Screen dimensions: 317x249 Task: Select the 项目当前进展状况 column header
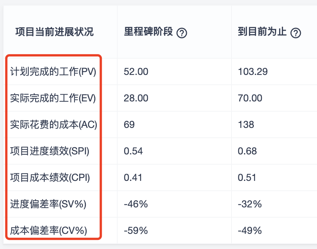pyautogui.click(x=54, y=32)
